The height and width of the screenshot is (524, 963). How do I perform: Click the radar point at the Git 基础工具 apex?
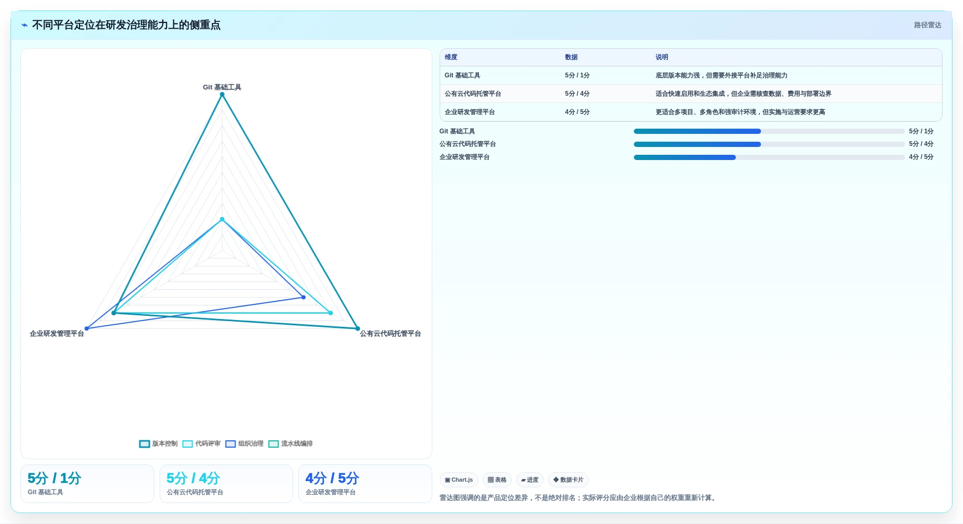(x=222, y=95)
